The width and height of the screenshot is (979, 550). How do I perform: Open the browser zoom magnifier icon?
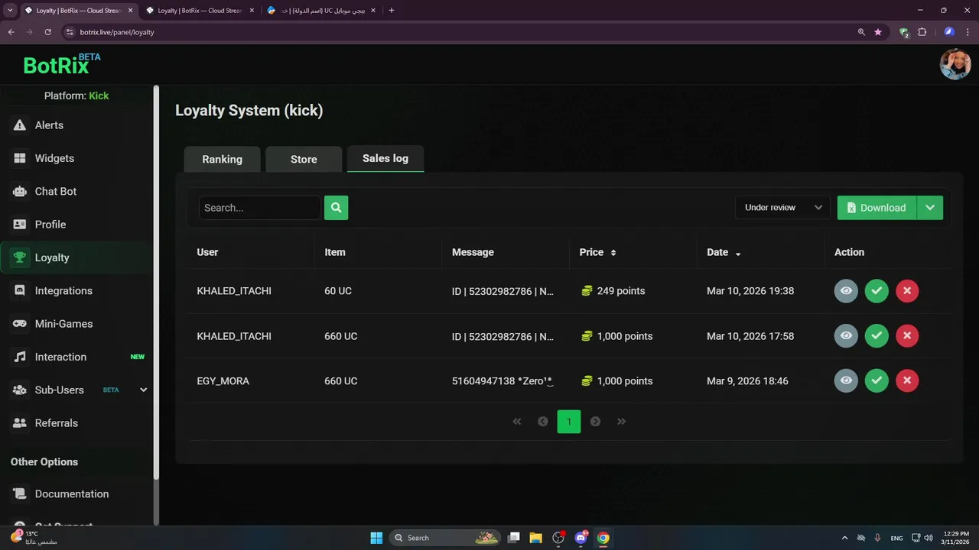(861, 32)
